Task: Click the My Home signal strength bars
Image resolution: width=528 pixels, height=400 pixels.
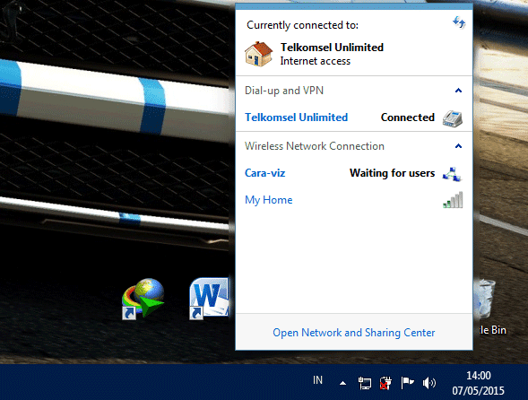Action: pos(453,200)
